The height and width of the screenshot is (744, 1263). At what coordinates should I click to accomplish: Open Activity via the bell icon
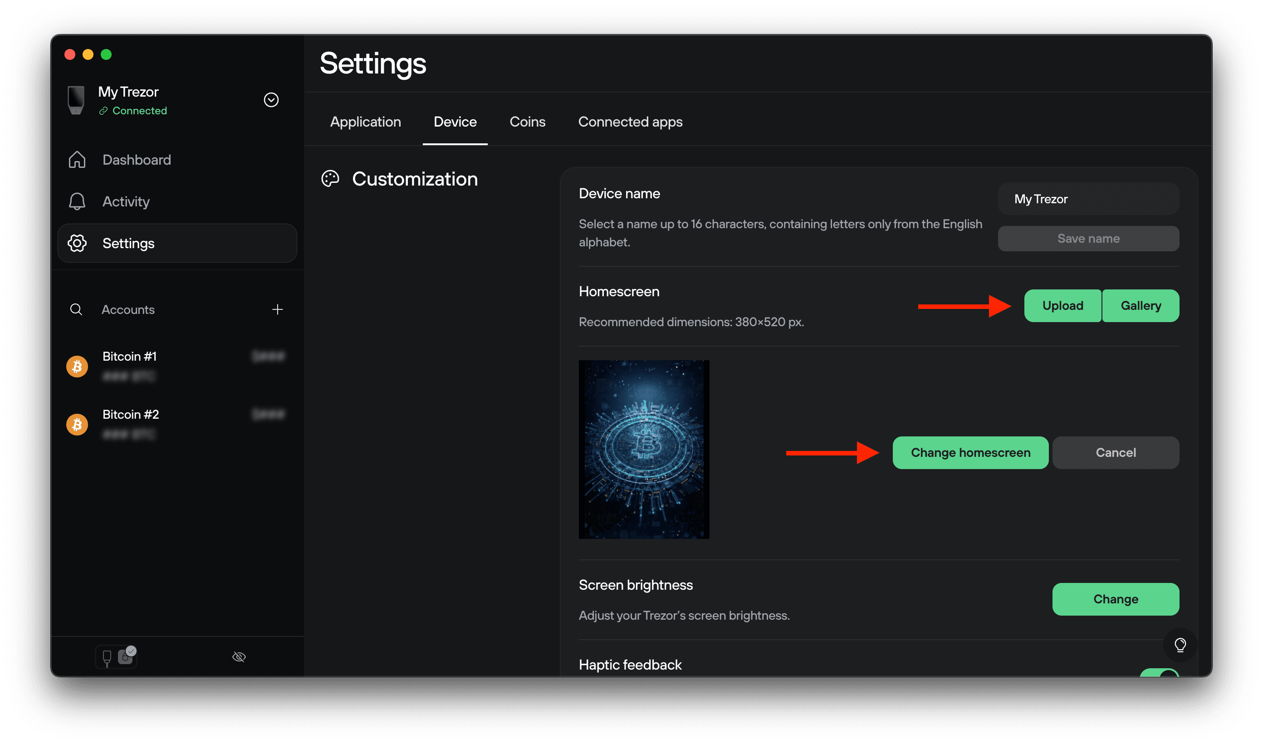tap(77, 201)
